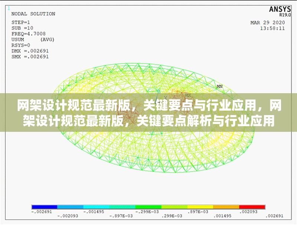Click the X axis label of the triad

tap(166, 98)
